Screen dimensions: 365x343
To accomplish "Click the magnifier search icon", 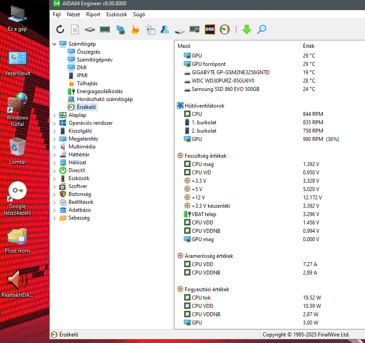I will [x=262, y=29].
